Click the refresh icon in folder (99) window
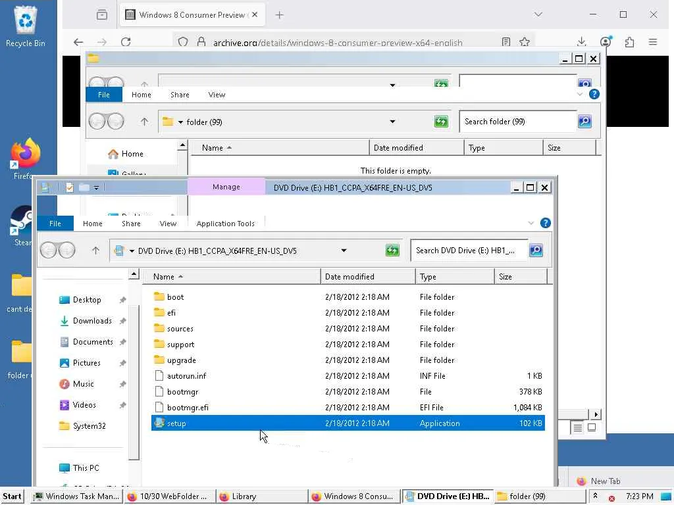 441,122
